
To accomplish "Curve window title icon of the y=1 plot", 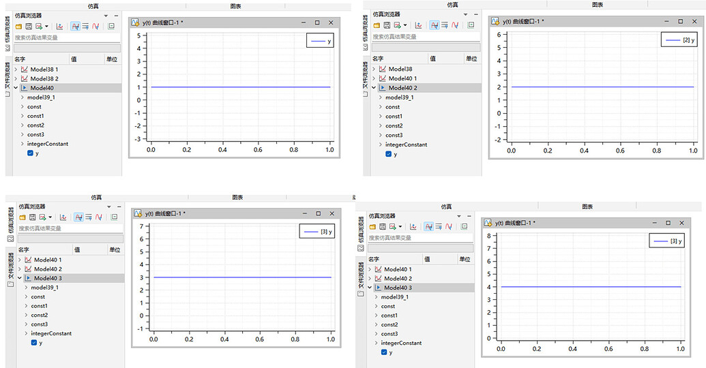I will tap(136, 22).
